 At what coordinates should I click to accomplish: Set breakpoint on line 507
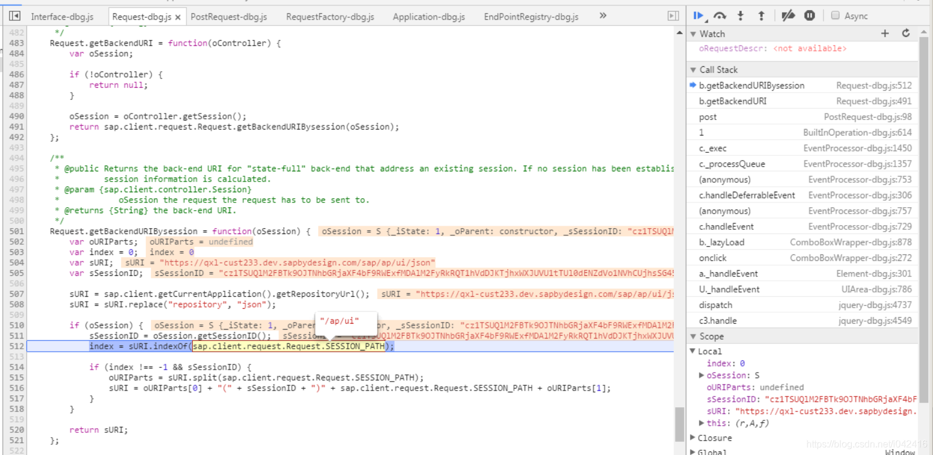click(17, 294)
